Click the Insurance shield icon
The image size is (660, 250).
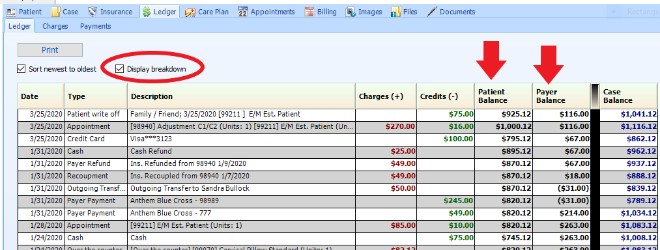(93, 12)
